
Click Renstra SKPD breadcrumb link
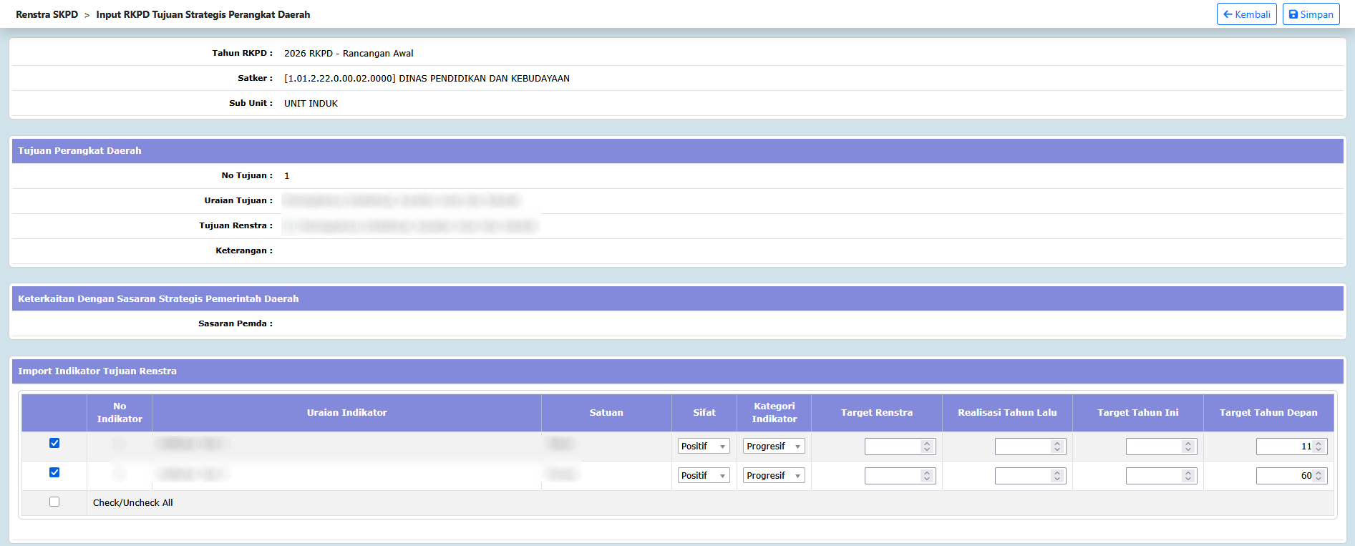pyautogui.click(x=47, y=14)
